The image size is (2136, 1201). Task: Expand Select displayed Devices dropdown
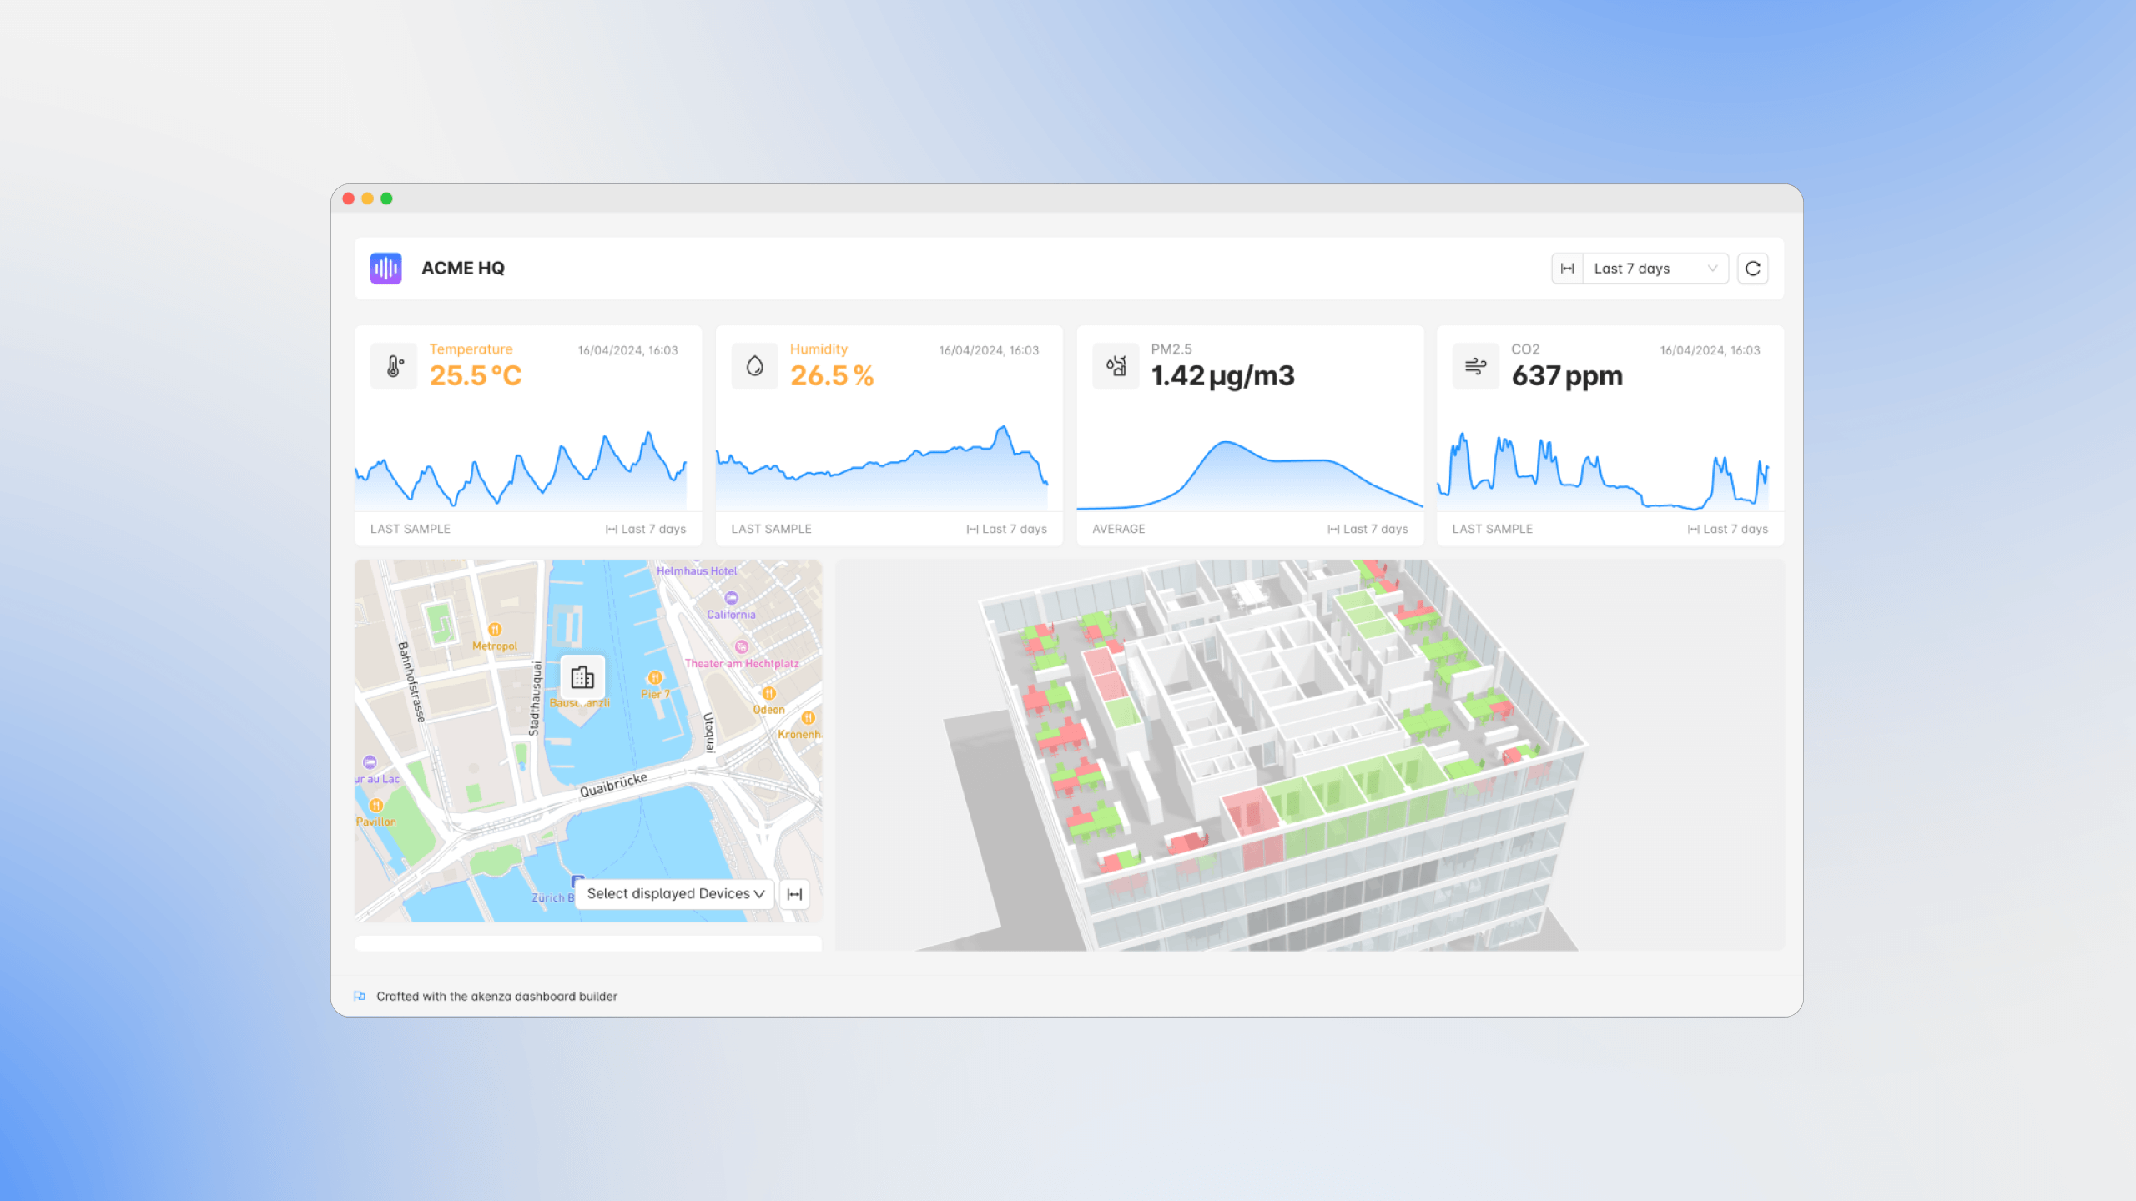[675, 894]
